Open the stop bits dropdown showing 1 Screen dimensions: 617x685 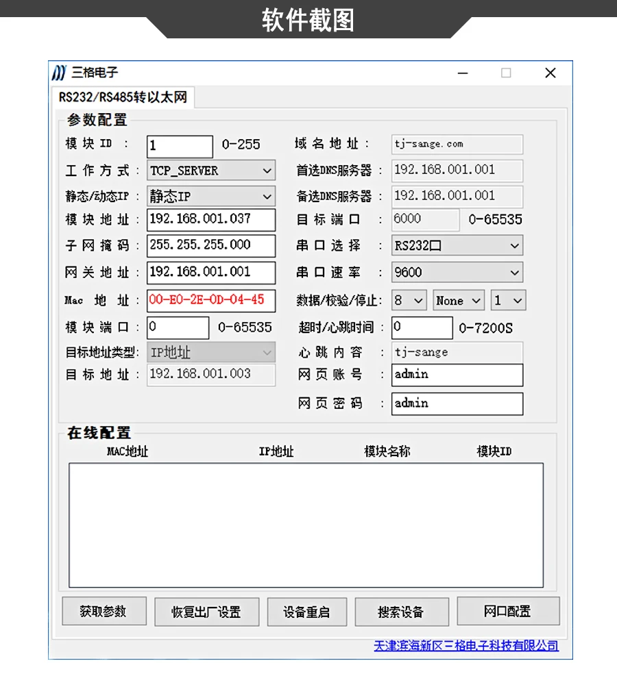[x=508, y=301]
